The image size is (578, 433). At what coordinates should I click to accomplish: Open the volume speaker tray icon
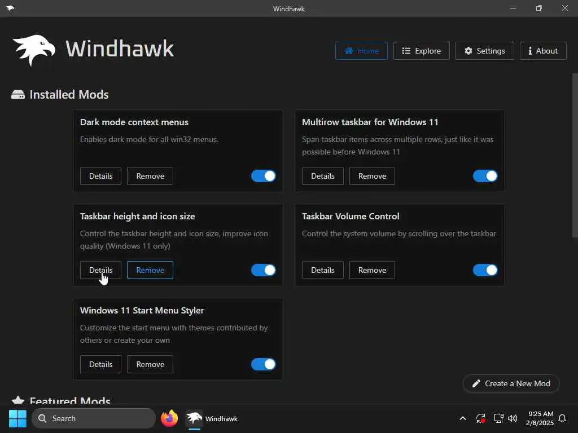click(x=513, y=419)
